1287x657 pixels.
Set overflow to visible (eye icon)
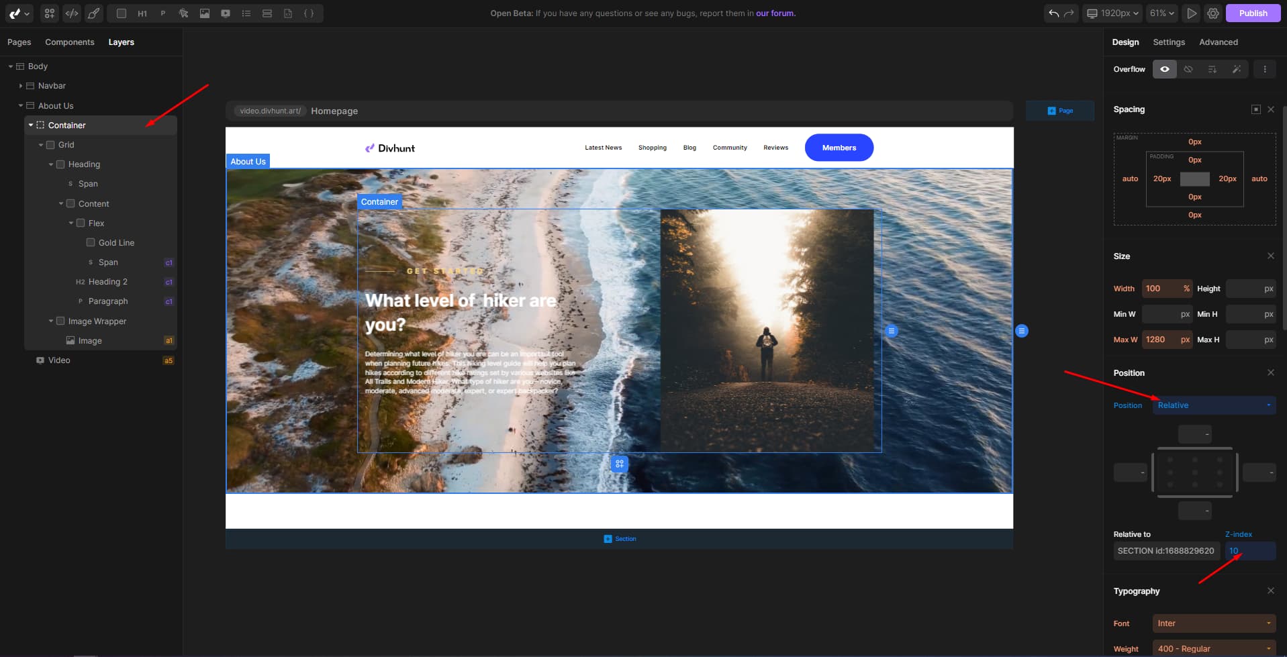(1165, 69)
